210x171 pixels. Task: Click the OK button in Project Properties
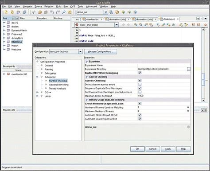(137, 149)
